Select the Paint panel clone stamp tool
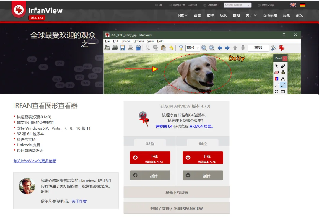Screen dimensions: 319x217 (x=283, y=72)
